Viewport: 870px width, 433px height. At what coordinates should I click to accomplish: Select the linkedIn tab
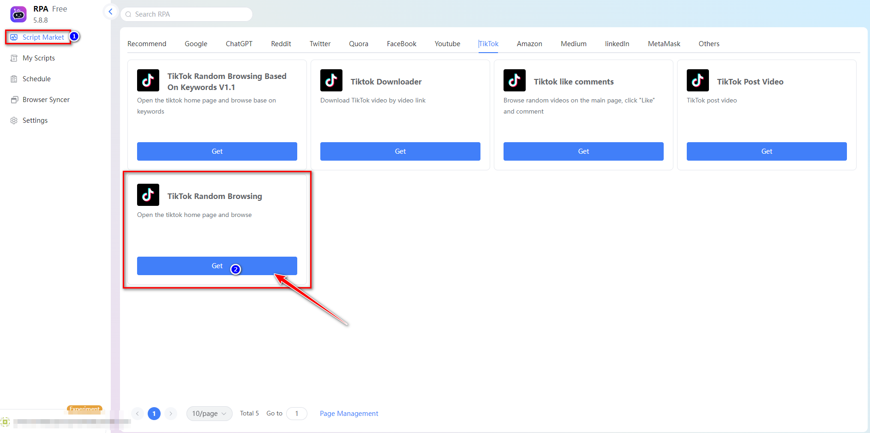click(617, 44)
